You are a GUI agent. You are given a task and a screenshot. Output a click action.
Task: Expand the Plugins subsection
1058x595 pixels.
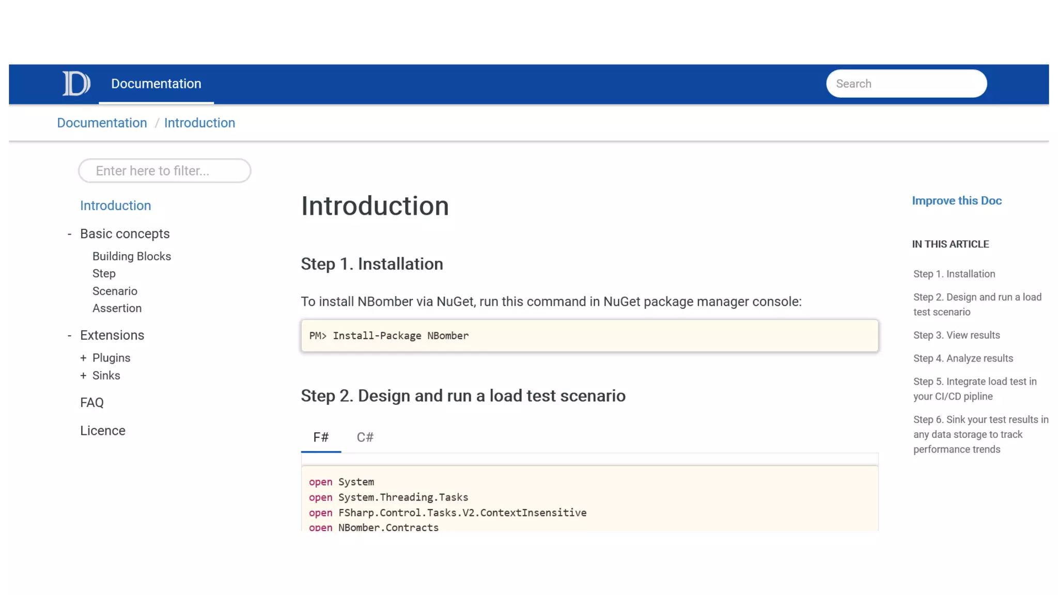tap(83, 358)
